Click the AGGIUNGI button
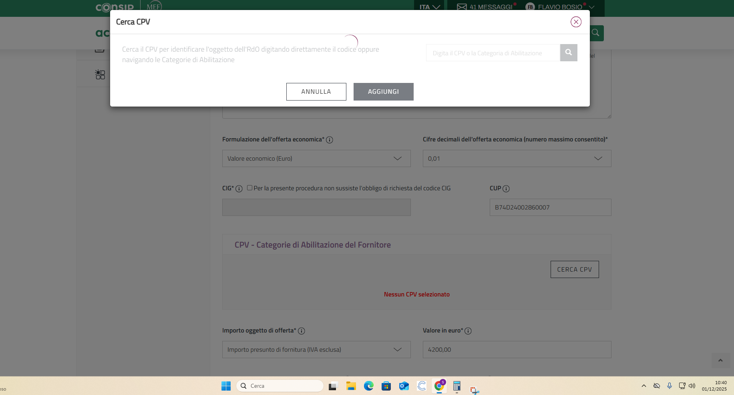 pyautogui.click(x=383, y=92)
